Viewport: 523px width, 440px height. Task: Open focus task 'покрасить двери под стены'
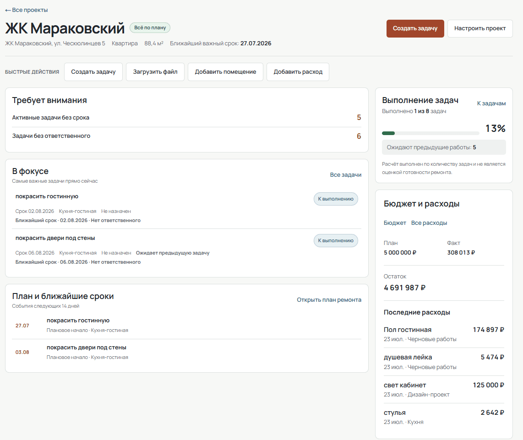coord(55,238)
